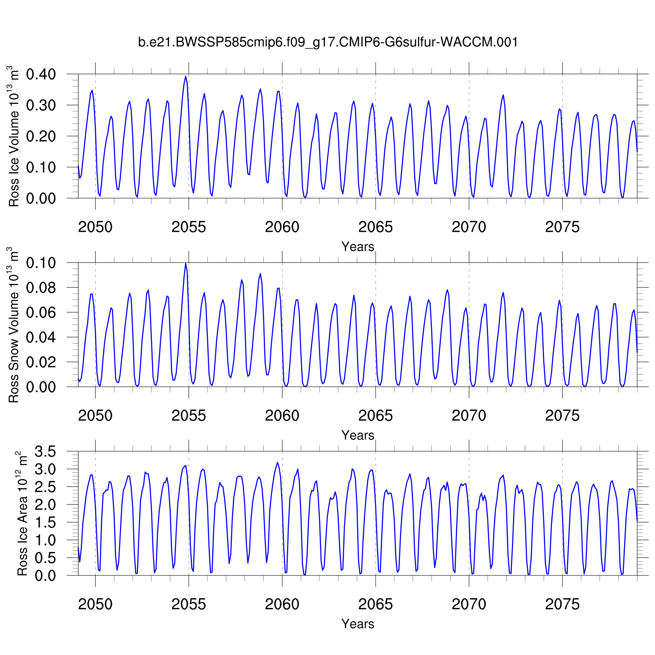Click the 0.00 tick label on ice volume axis
The image size is (655, 655).
click(41, 198)
